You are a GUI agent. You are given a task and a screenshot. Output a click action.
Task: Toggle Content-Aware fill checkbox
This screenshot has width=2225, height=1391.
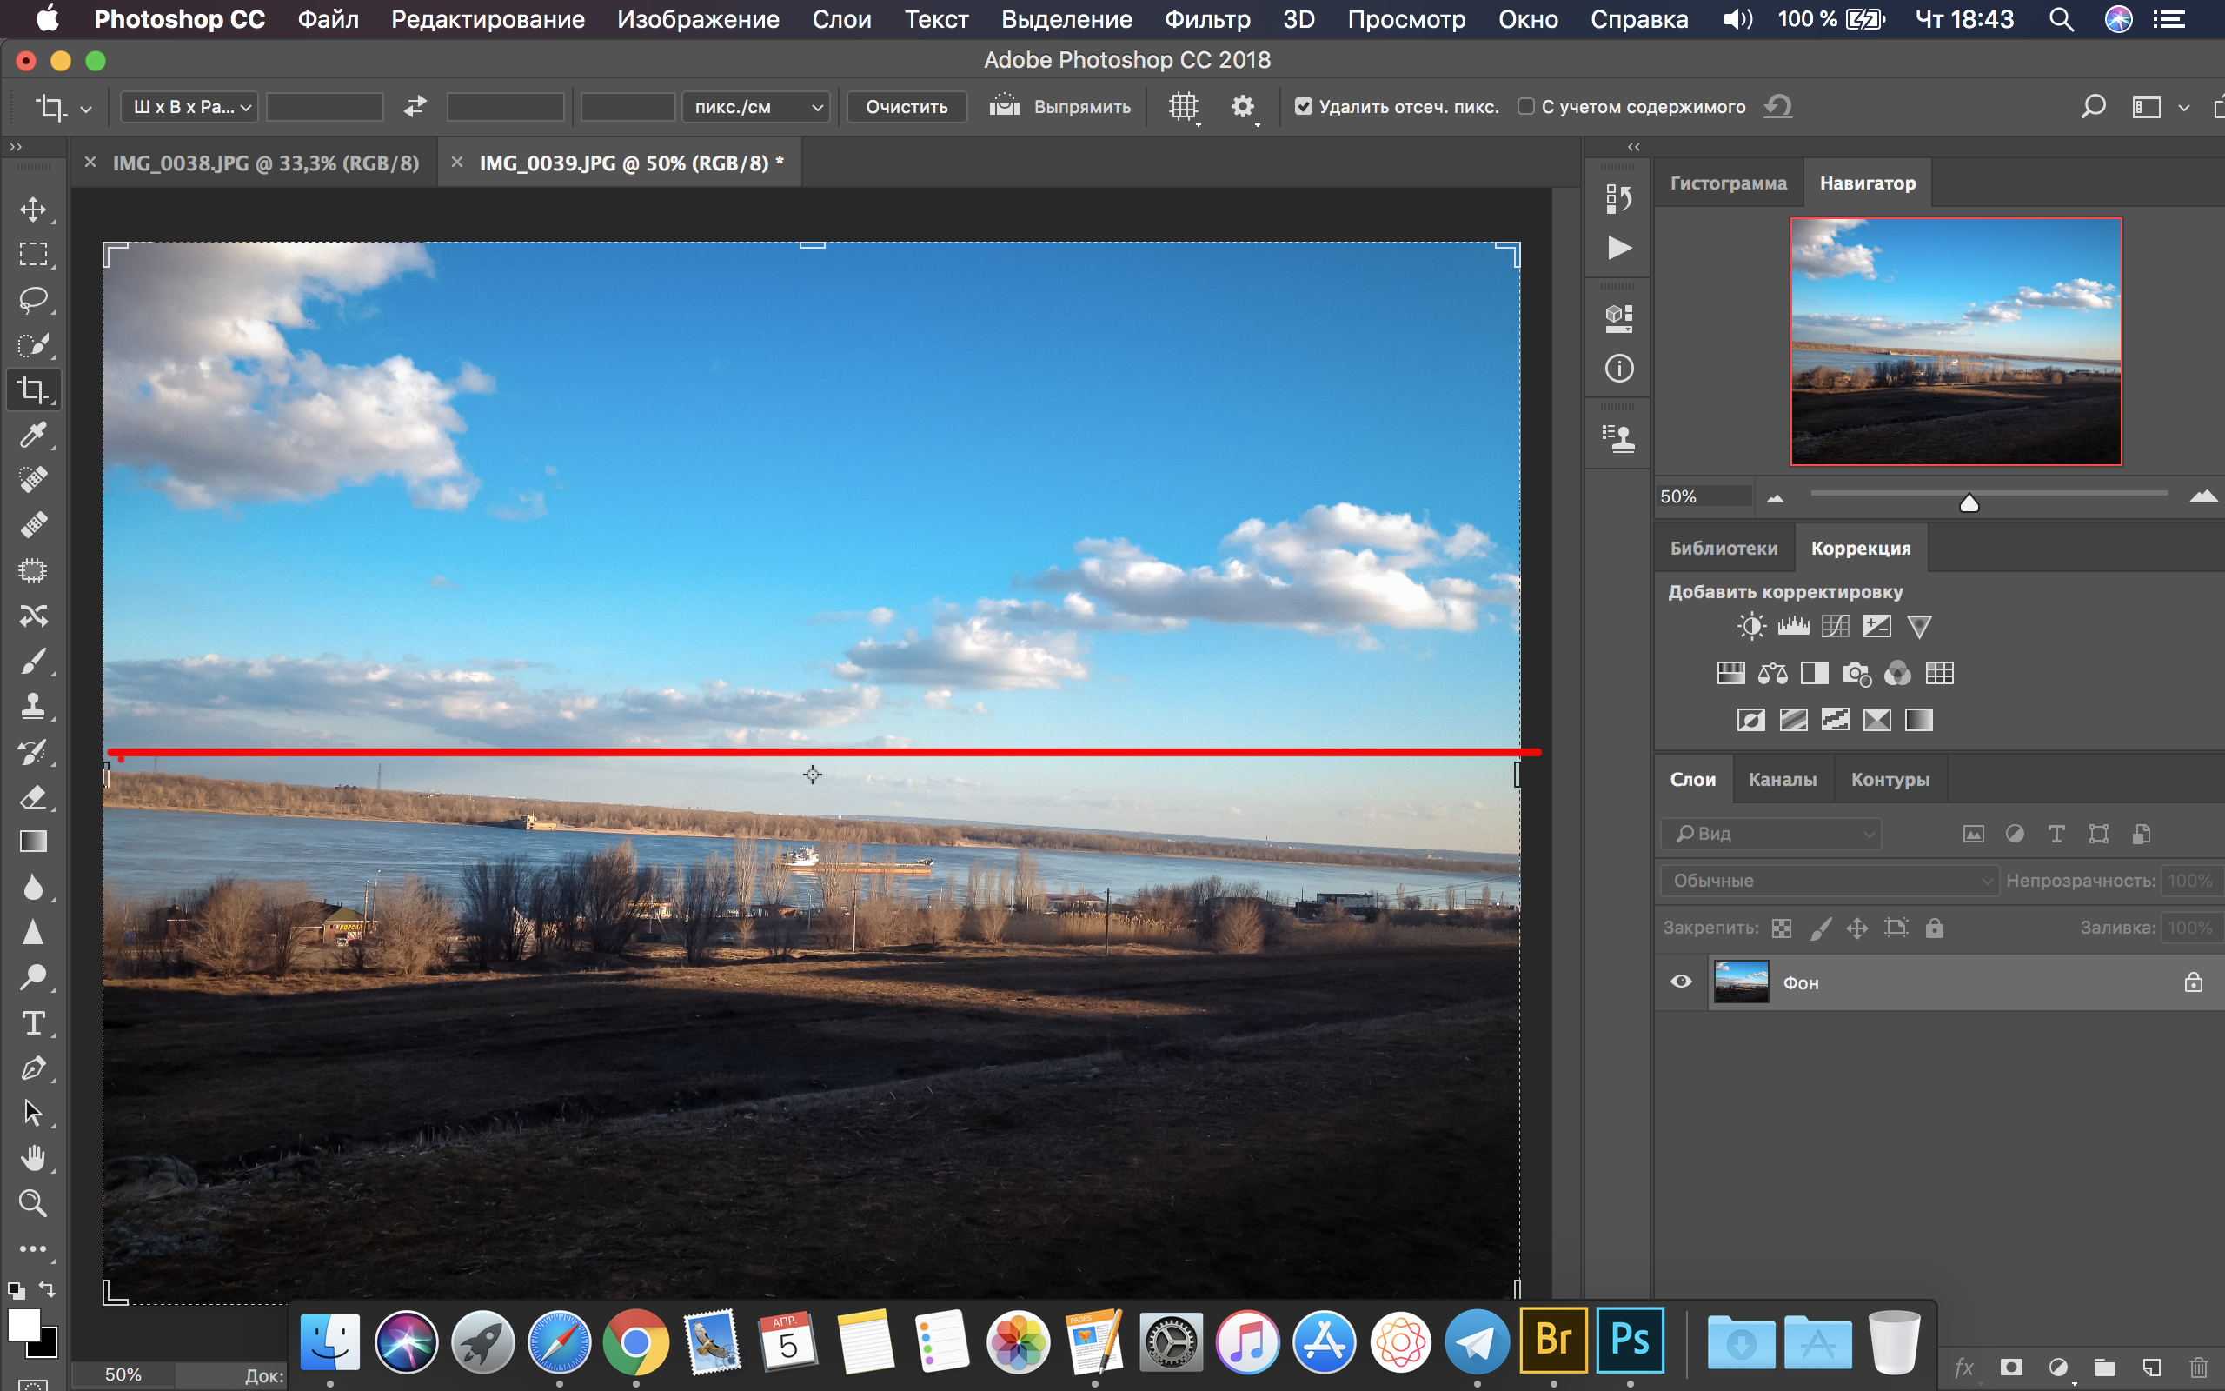click(x=1520, y=108)
